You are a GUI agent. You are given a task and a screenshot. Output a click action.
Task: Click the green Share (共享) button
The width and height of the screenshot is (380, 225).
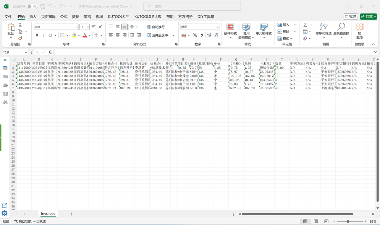(x=368, y=17)
